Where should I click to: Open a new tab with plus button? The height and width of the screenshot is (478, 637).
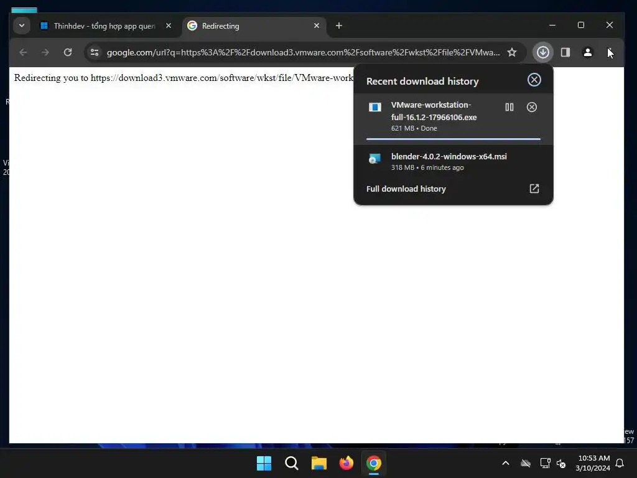click(339, 26)
